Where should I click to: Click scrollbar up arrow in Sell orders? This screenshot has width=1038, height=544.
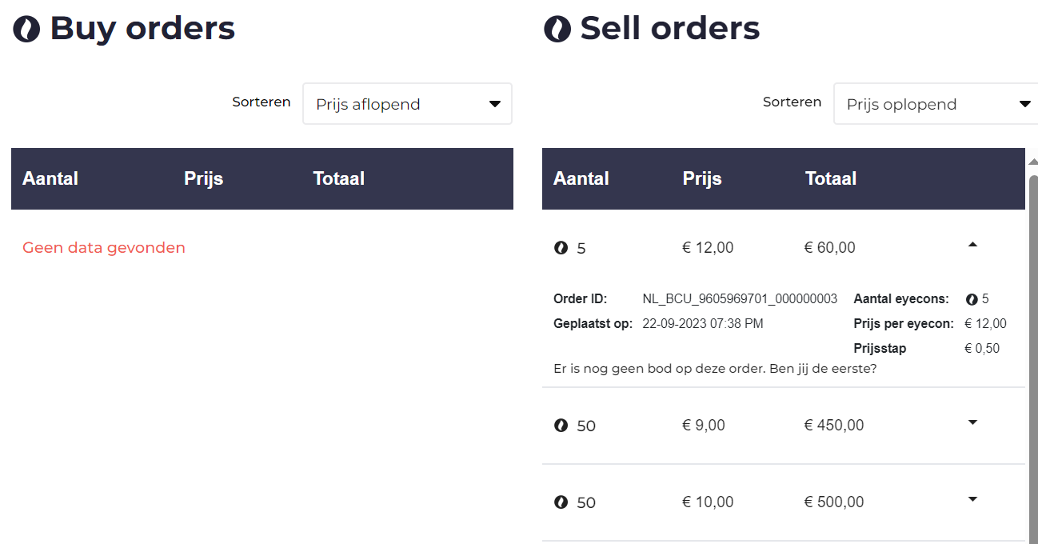pos(1032,161)
